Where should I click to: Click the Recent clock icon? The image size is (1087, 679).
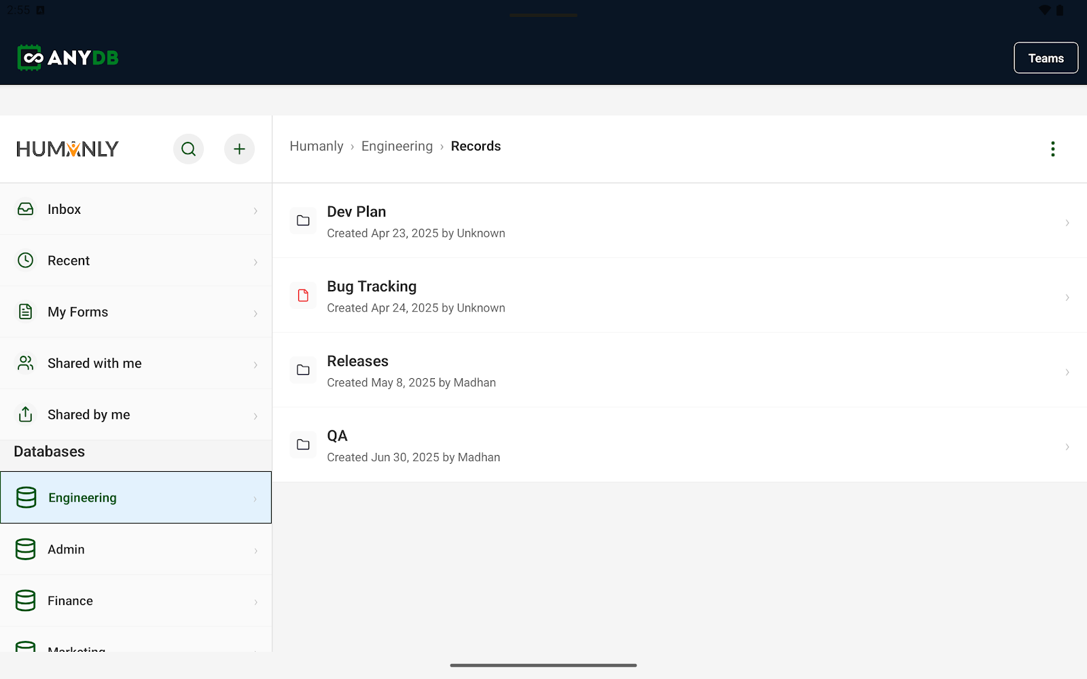point(26,261)
